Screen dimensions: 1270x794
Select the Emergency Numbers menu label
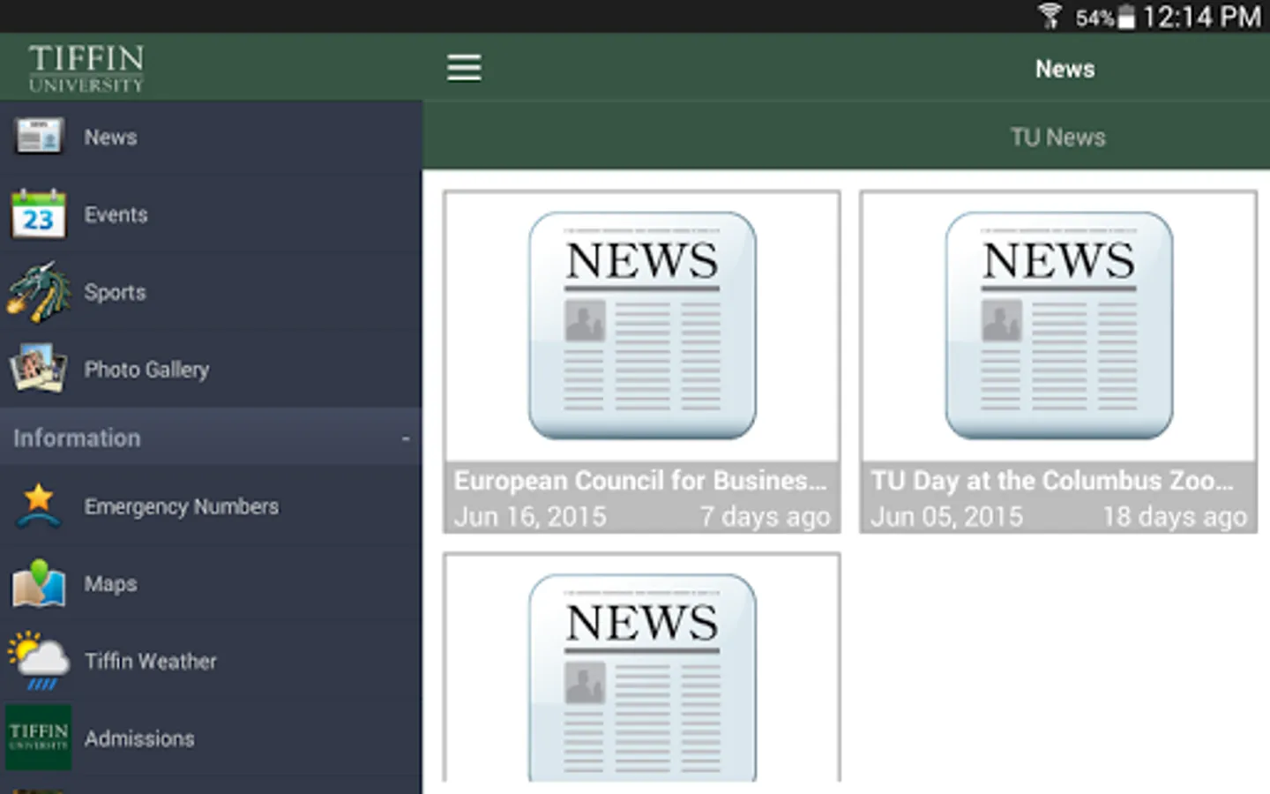[x=182, y=506]
